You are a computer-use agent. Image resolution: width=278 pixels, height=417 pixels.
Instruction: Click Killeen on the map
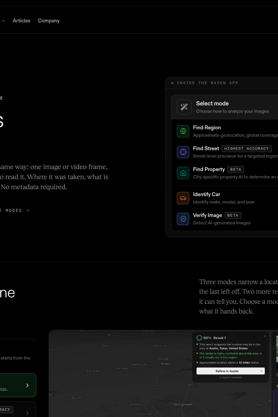pos(166,364)
